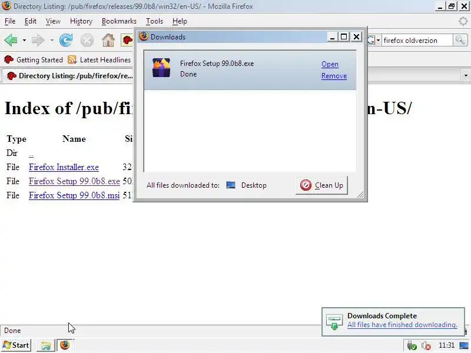
Task: Download Firefox Installer.exe link
Action: [64, 167]
